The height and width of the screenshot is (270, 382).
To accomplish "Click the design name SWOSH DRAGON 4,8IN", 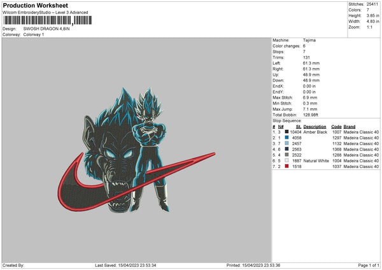I will [x=46, y=29].
